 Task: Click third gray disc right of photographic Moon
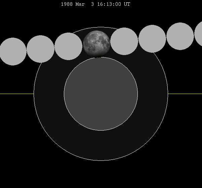click(x=180, y=36)
